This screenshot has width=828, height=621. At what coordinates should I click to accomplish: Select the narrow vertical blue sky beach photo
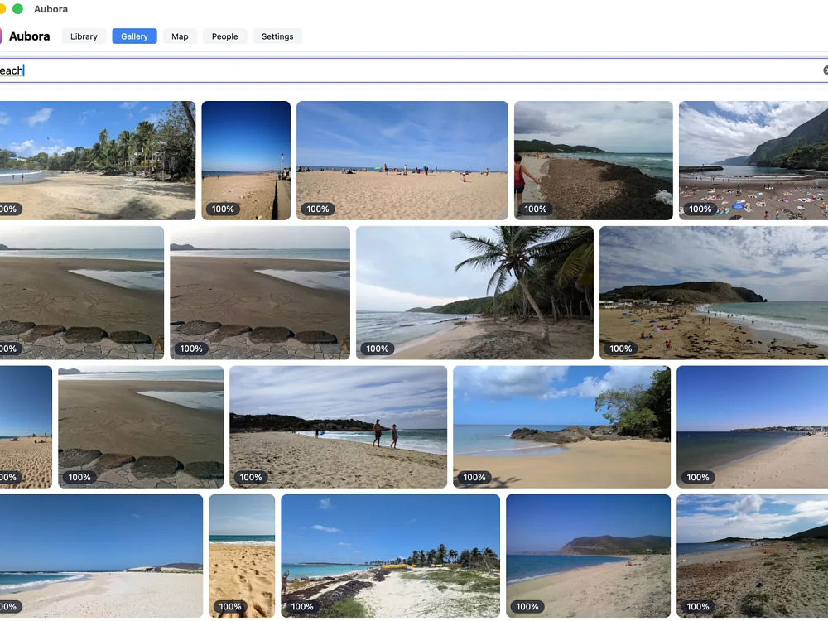click(246, 161)
